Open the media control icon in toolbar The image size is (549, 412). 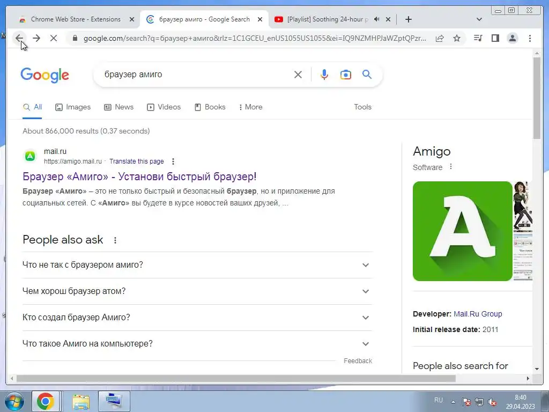(x=478, y=38)
